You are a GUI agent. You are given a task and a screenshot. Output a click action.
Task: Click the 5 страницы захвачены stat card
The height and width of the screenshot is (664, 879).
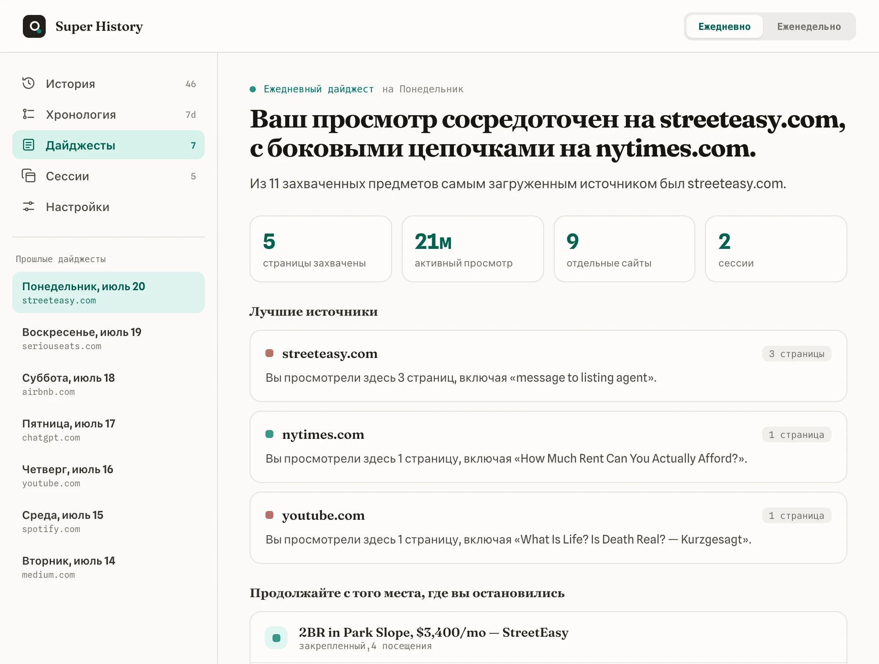pos(321,249)
